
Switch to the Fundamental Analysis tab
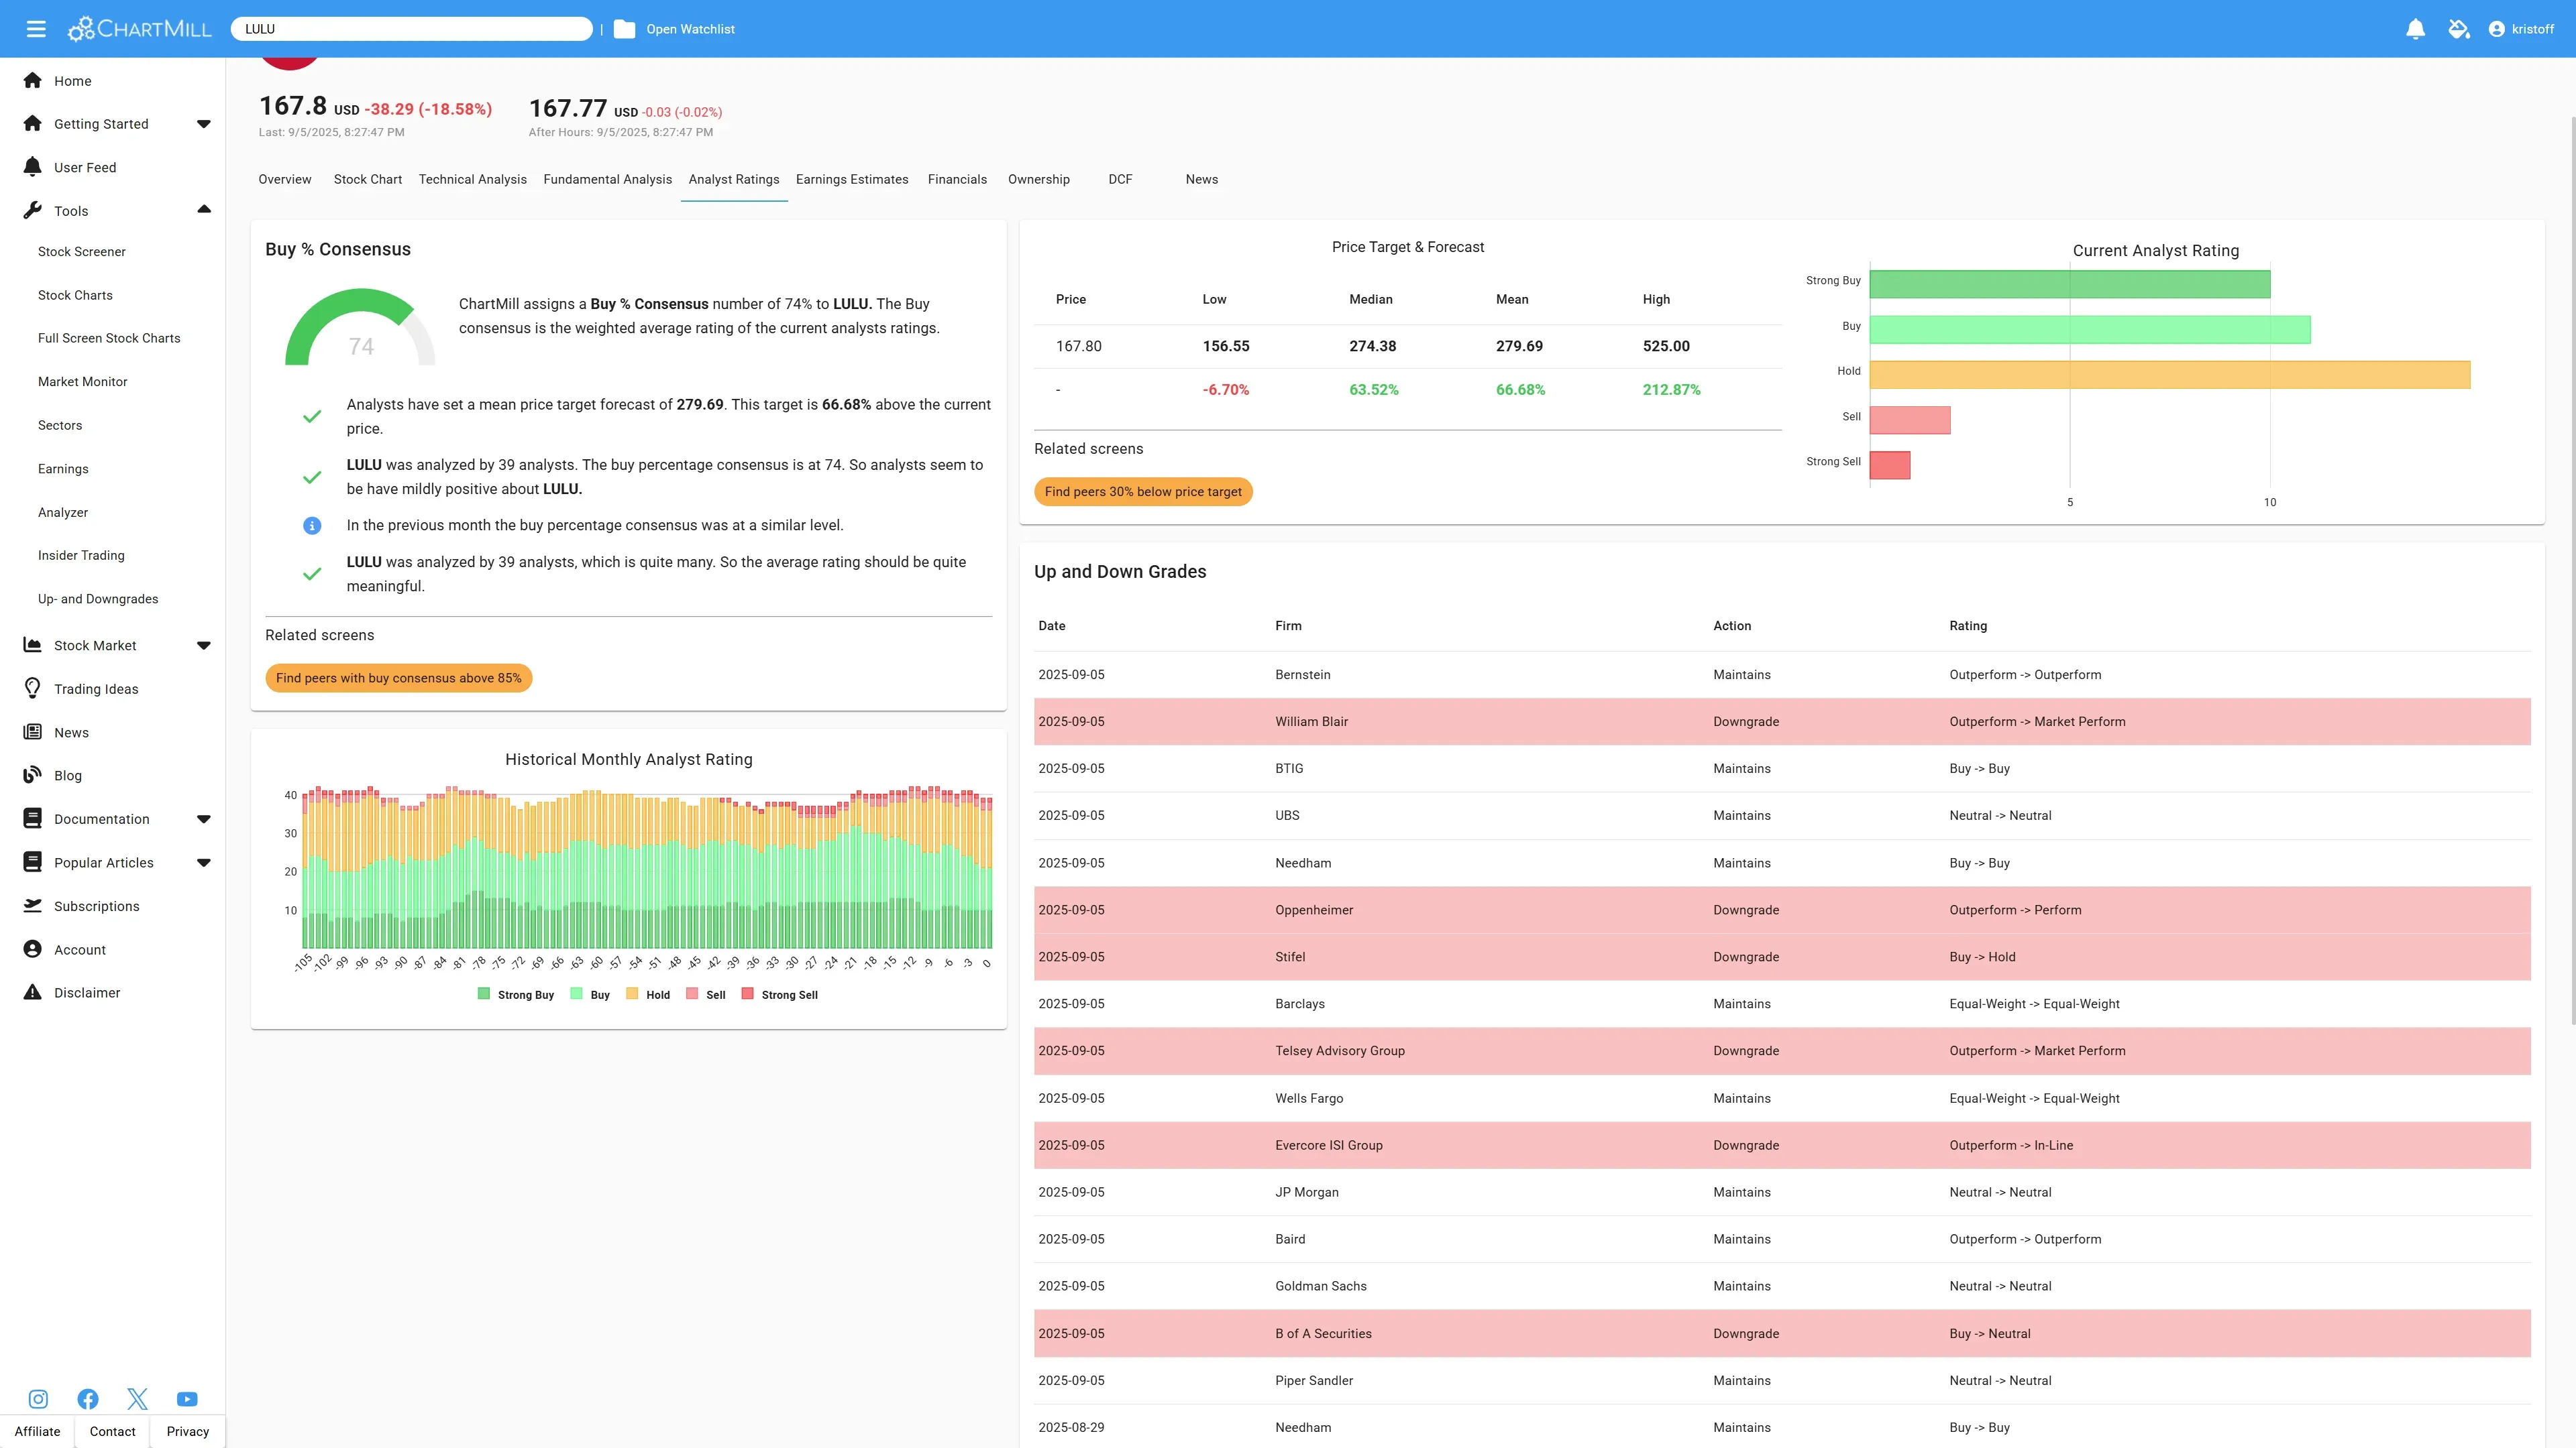point(608,180)
